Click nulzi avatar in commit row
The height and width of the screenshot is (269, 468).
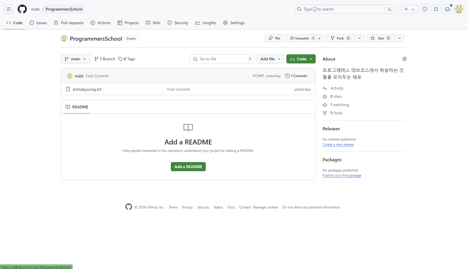pos(70,76)
